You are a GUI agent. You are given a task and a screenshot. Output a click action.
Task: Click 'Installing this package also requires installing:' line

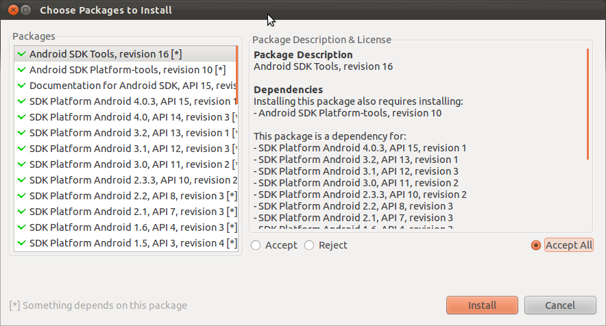(359, 101)
